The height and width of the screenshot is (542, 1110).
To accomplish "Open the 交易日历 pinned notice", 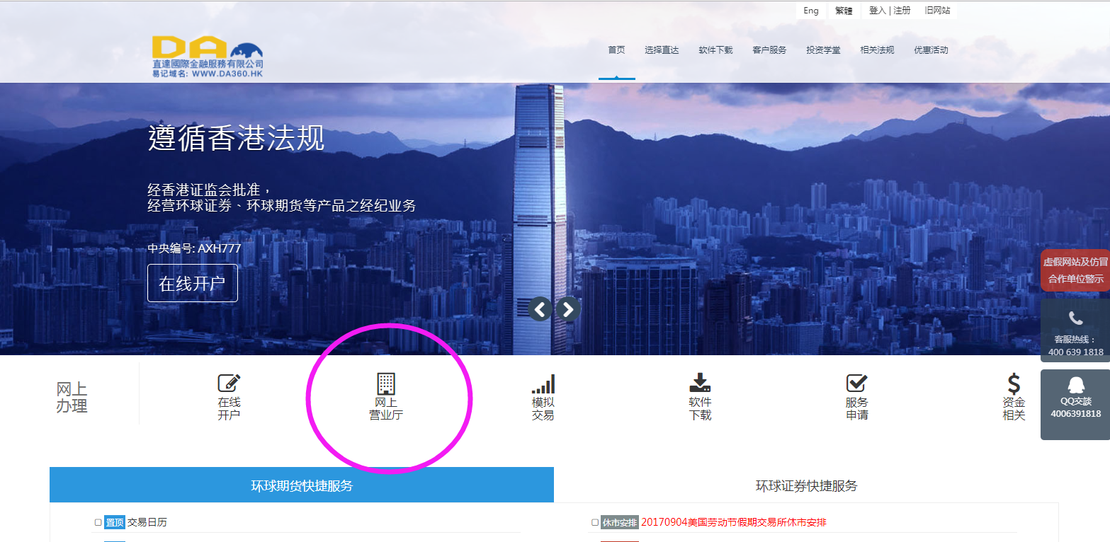I will (x=147, y=522).
